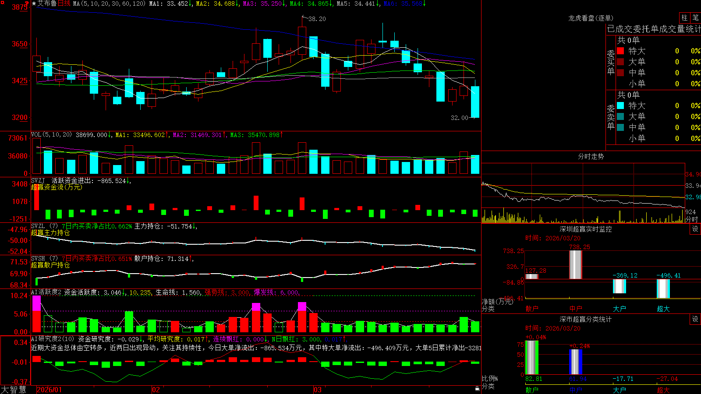This screenshot has height=394, width=701.
Task: Click the dark red 中单 buy-order swatch
Action: [x=620, y=73]
